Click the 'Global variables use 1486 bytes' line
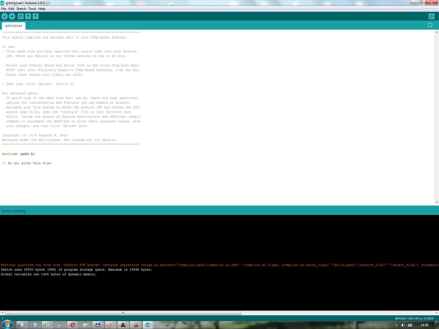Viewport: 439px width, 329px height. coord(49,274)
